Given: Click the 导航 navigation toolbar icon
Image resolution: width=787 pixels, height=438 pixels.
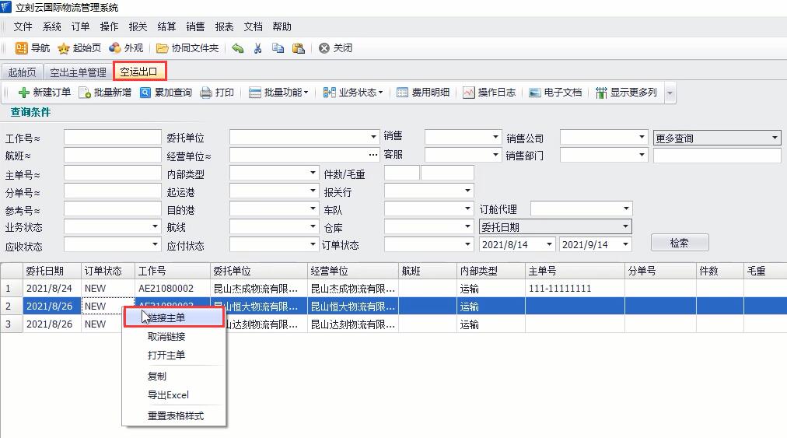Looking at the screenshot, I should [x=22, y=48].
